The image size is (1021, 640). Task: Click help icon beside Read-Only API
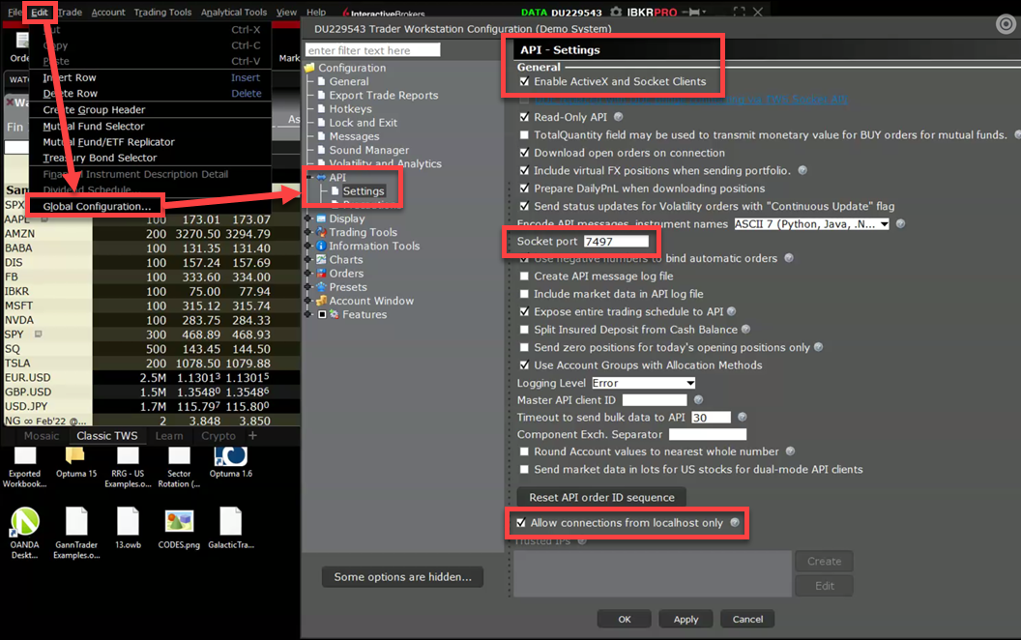(x=619, y=117)
